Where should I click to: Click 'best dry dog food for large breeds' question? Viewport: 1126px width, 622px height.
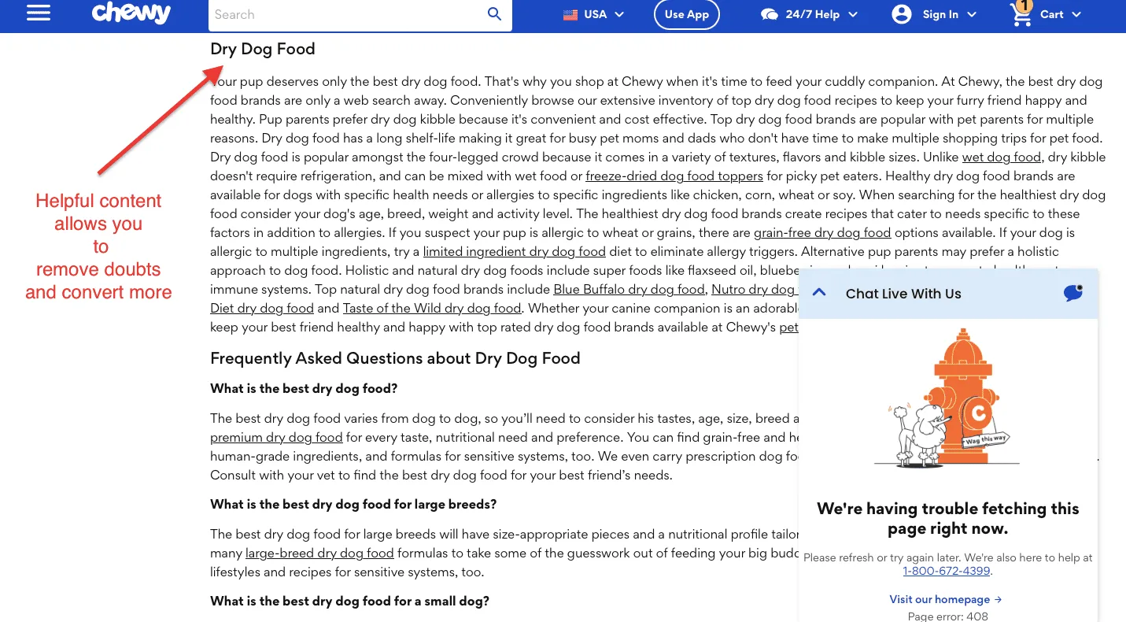tap(353, 504)
